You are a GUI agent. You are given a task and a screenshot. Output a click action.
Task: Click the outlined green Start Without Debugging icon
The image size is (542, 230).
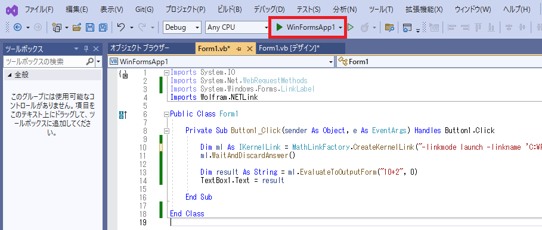pos(351,27)
